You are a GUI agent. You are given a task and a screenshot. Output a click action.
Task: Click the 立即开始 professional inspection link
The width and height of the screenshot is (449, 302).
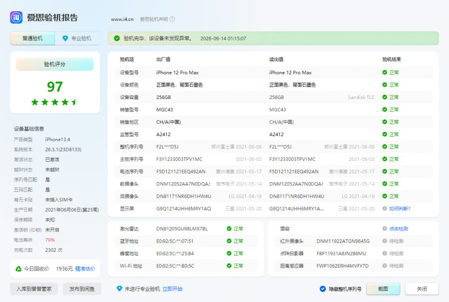pyautogui.click(x=172, y=289)
